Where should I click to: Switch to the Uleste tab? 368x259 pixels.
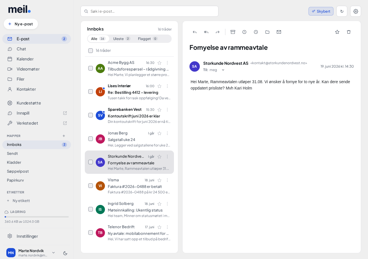click(122, 39)
